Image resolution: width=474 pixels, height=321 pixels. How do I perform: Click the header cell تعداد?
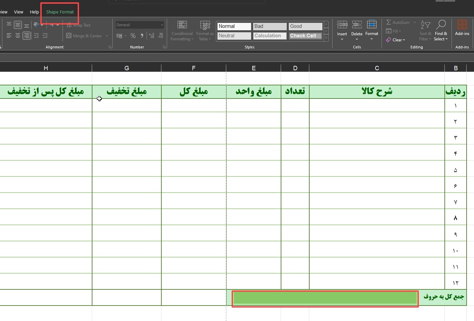[x=295, y=91]
